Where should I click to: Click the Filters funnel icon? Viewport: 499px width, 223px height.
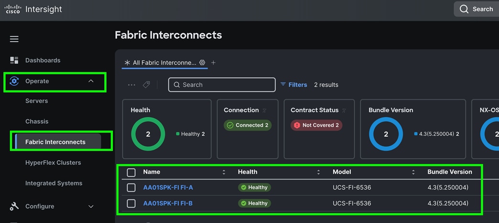283,84
